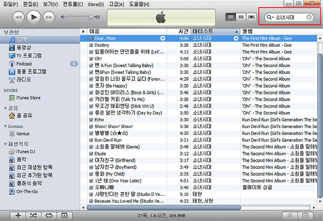Uncheck the Show! Show! Show! checkbox
The width and height of the screenshot is (323, 221).
(91, 127)
